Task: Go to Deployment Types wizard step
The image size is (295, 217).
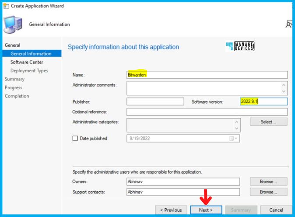Action: 29,71
